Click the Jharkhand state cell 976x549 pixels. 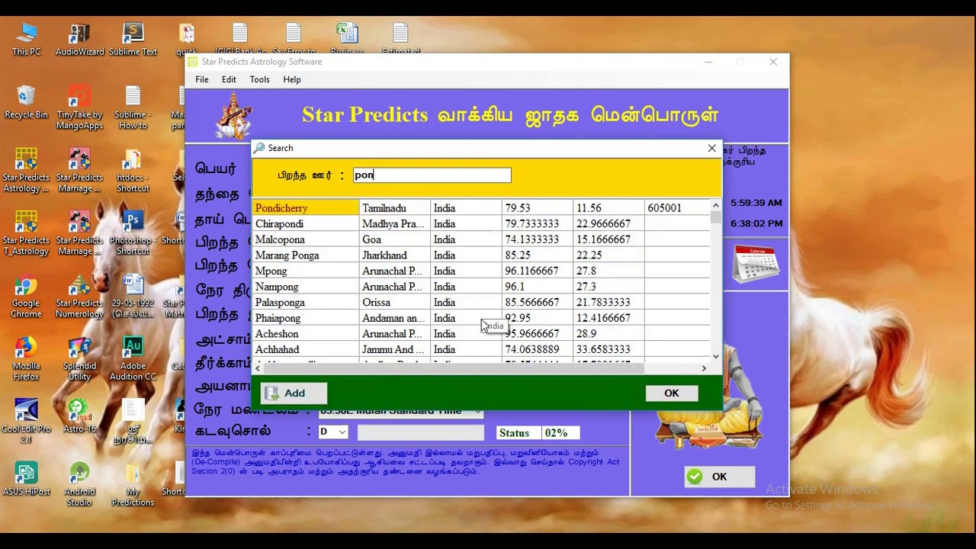(394, 255)
